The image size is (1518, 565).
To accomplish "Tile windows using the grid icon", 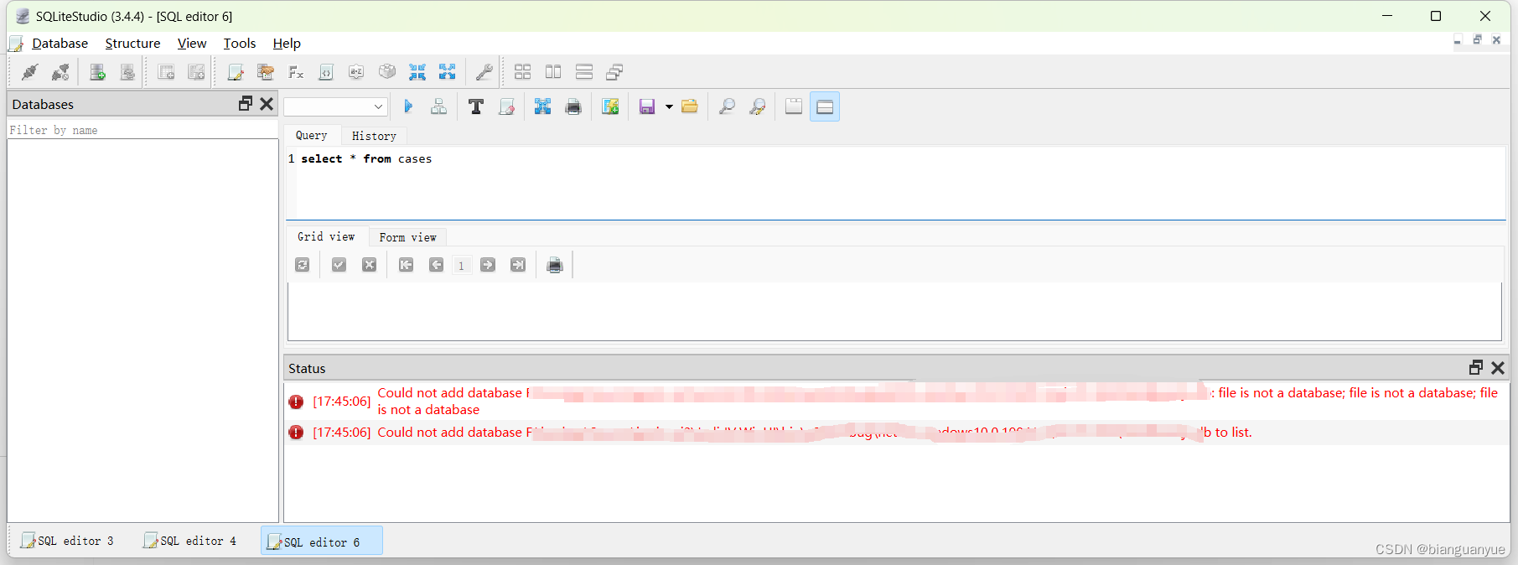I will [523, 72].
